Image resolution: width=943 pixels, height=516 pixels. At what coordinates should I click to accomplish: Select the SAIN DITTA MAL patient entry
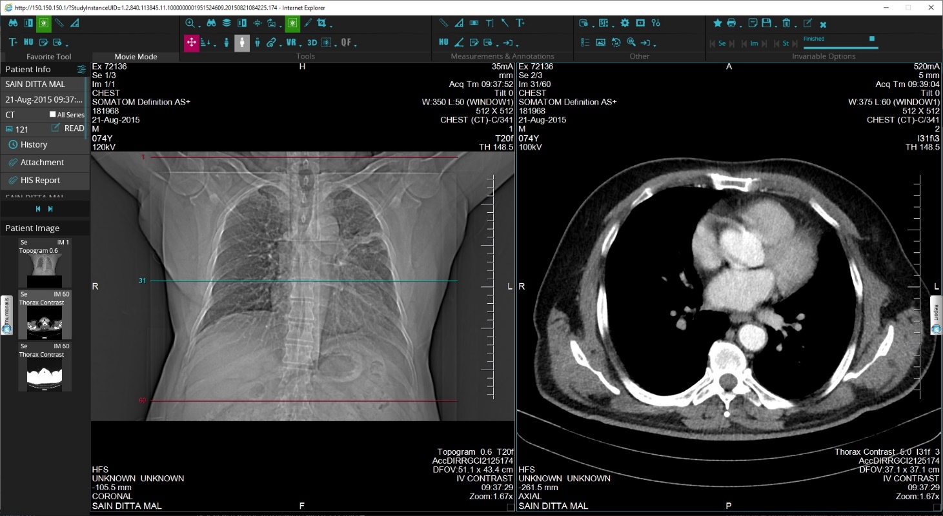(x=43, y=84)
